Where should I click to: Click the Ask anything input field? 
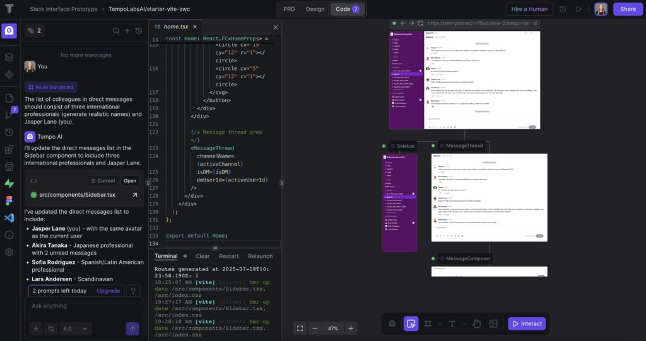[x=85, y=306]
